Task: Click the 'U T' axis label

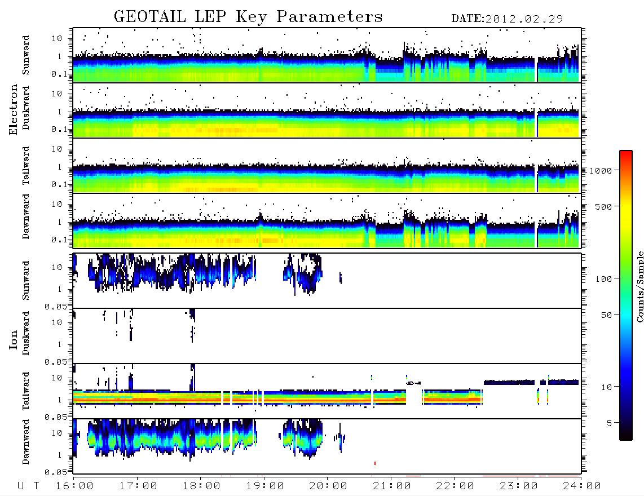Action: pos(28,486)
